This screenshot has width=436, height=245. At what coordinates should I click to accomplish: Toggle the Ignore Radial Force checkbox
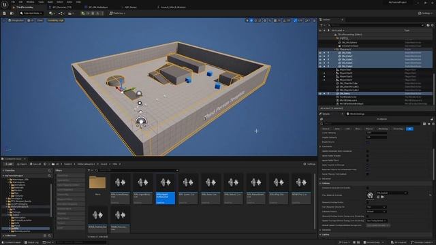[368, 161]
